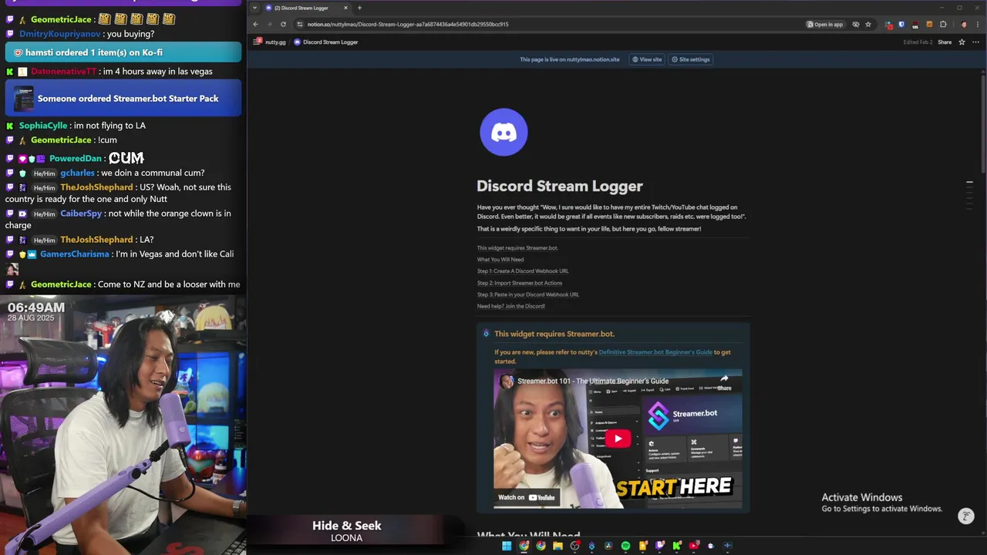Open the OBS icon in taskbar

pos(574,546)
